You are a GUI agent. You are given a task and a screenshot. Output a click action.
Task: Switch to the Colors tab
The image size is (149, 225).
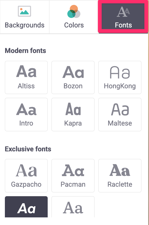click(74, 17)
